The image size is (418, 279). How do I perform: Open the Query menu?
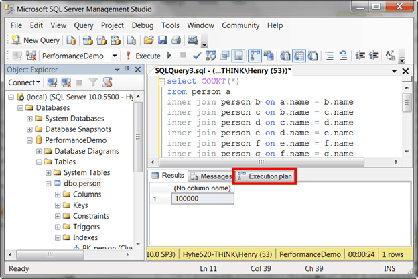(84, 25)
